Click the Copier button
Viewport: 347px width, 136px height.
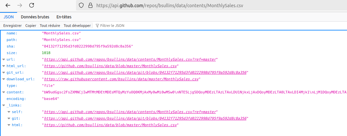tap(31, 26)
